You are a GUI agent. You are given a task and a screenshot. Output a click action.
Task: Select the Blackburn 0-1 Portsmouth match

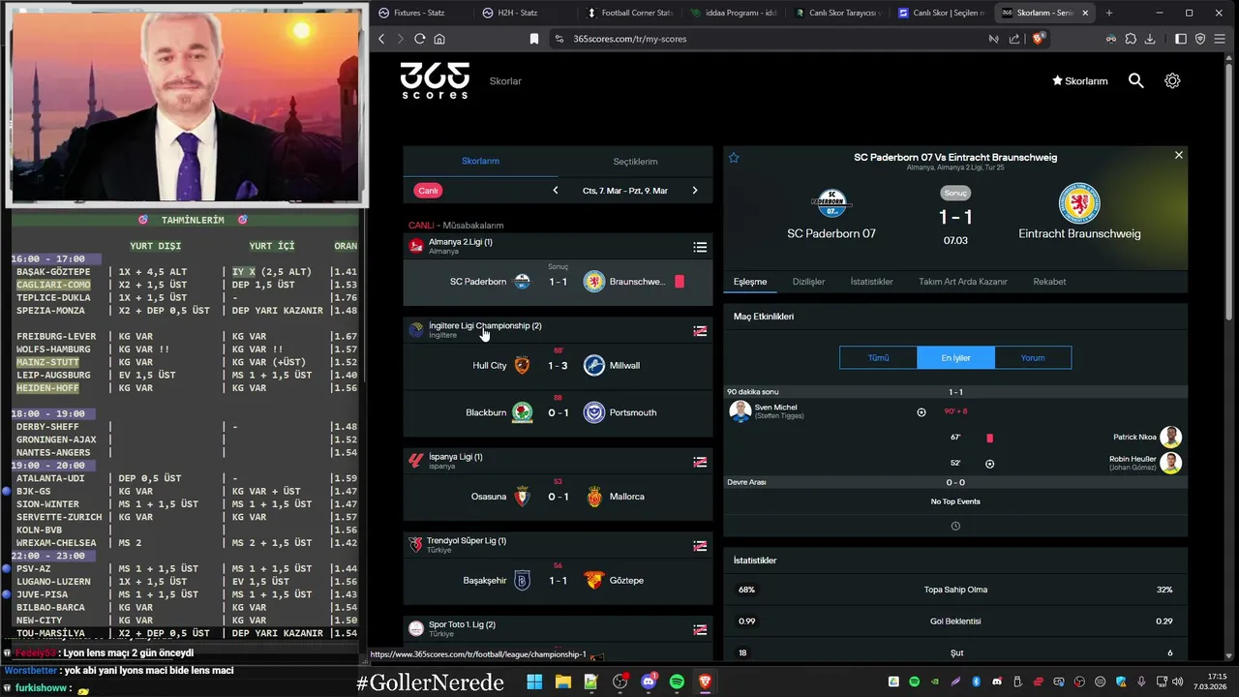558,412
